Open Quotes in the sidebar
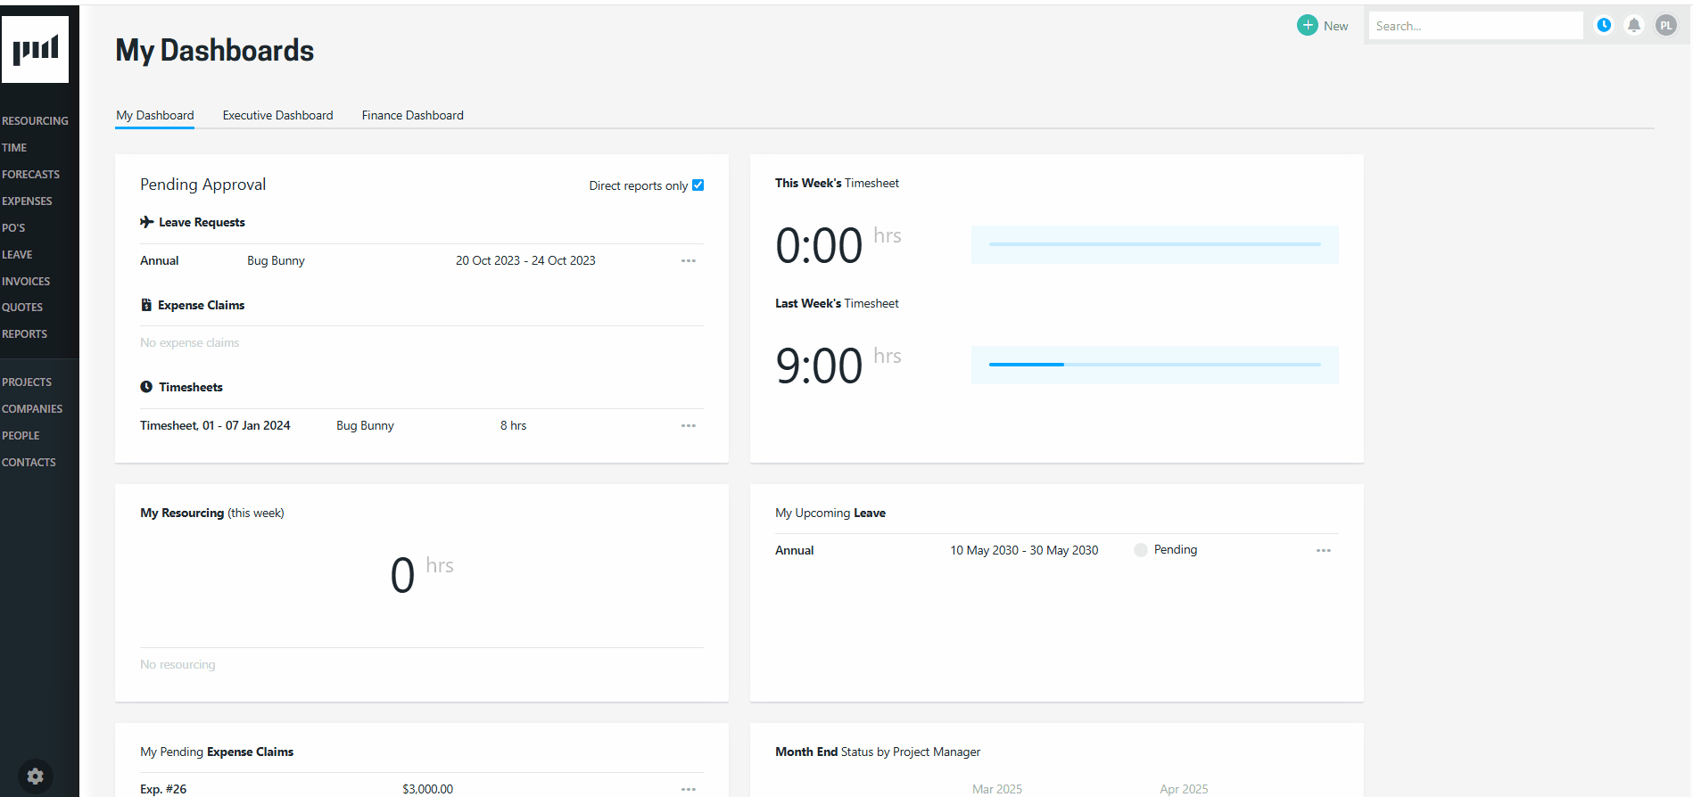1693x797 pixels. click(x=22, y=307)
